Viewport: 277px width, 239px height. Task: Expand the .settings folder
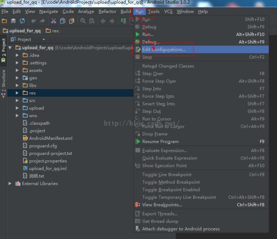17,63
